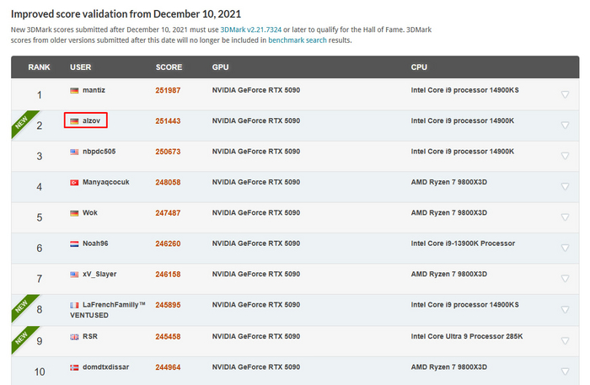
Task: Click CPU text Intel Core Ultra 9 Processor 285K
Action: pos(467,336)
